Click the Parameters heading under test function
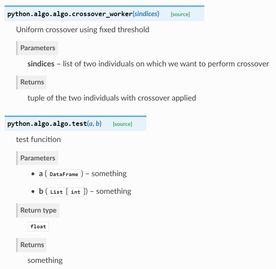The image size is (276, 269). point(37,158)
